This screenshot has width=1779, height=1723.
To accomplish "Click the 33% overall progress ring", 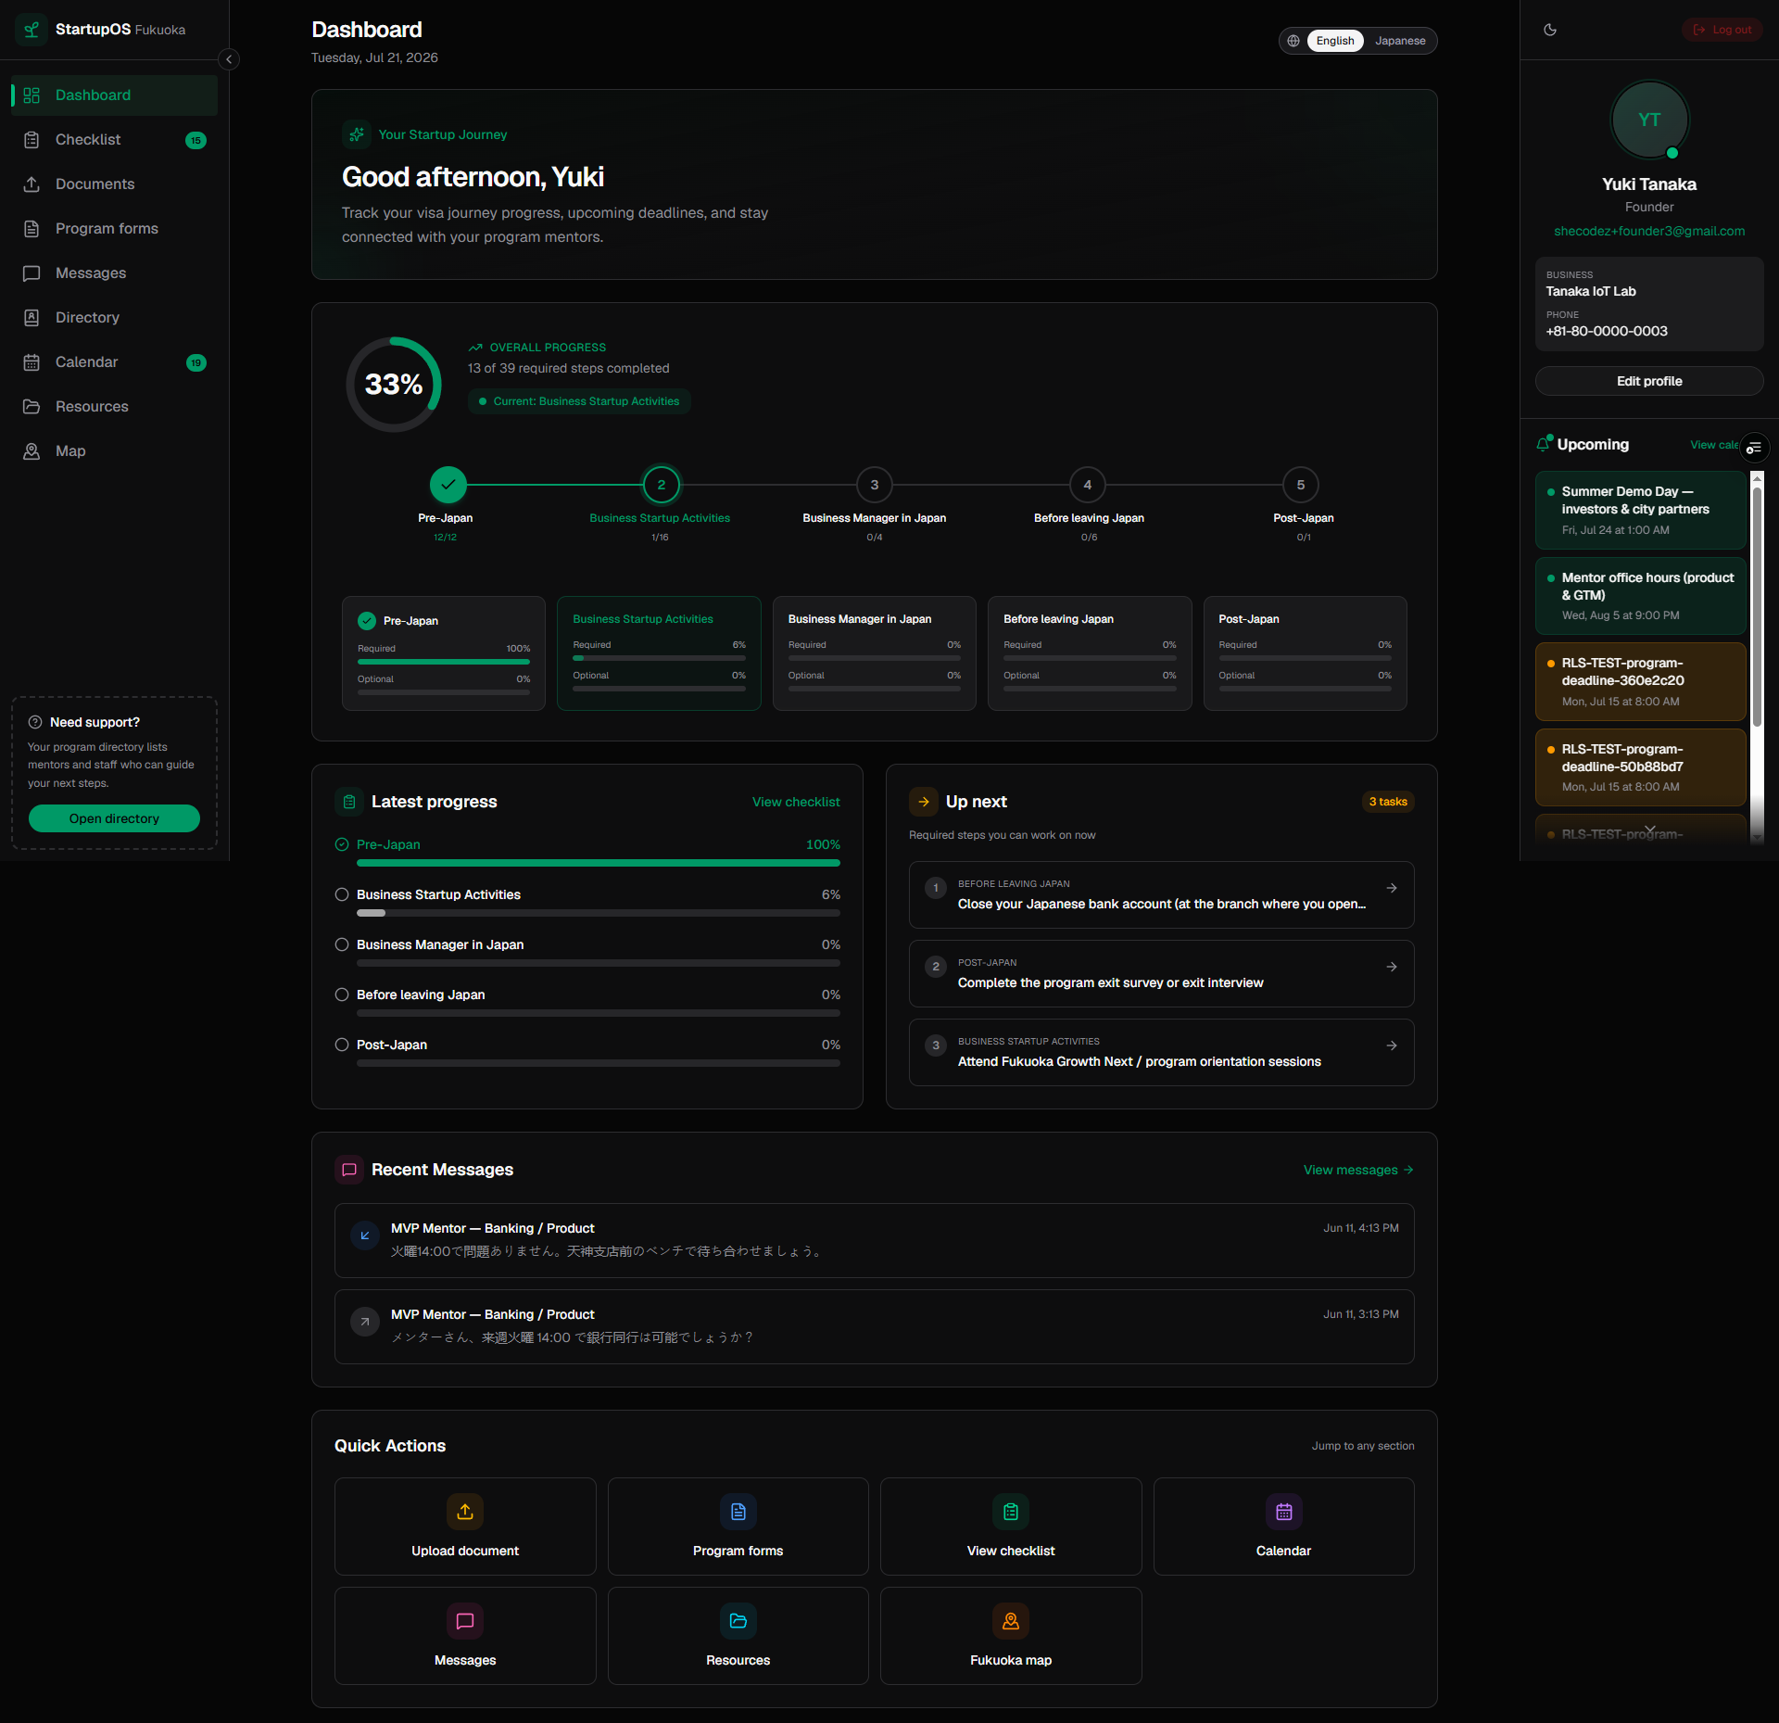I will 394,385.
